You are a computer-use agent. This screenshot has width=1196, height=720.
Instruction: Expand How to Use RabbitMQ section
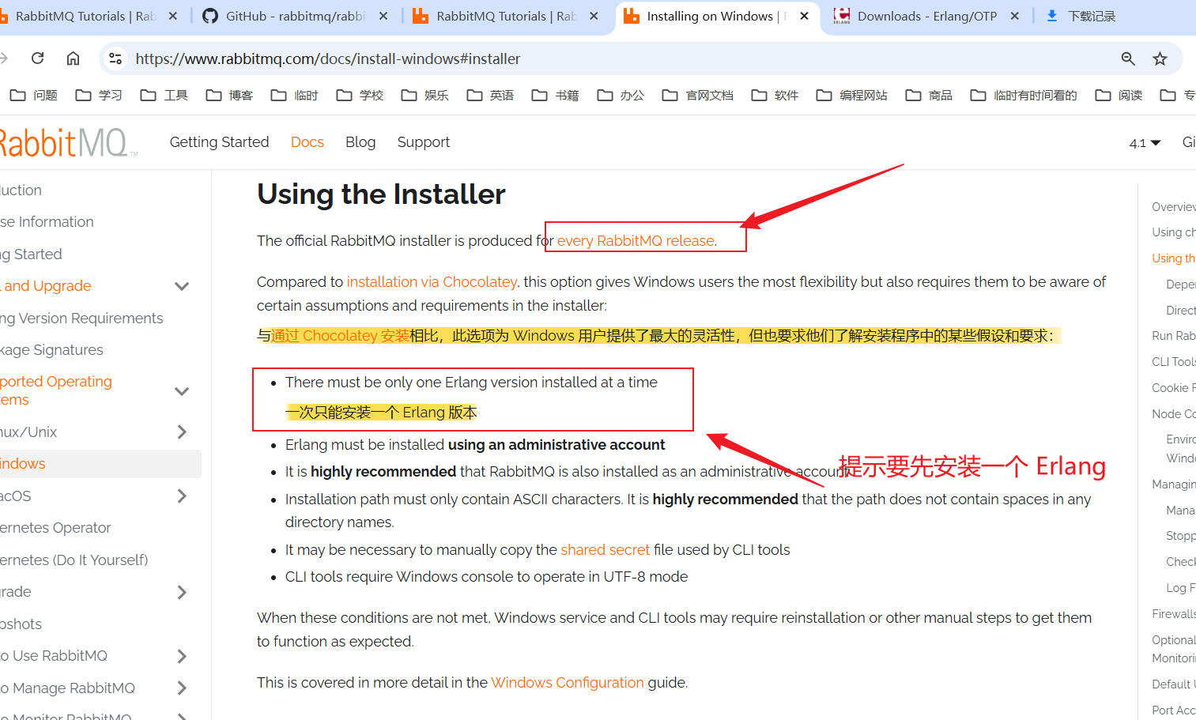(182, 656)
